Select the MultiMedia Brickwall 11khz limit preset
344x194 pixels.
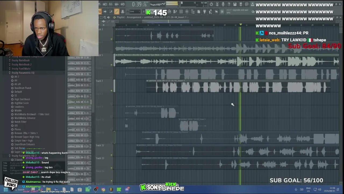click(32, 114)
